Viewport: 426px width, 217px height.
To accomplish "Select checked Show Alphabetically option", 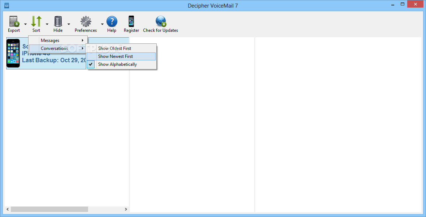I will click(x=121, y=64).
